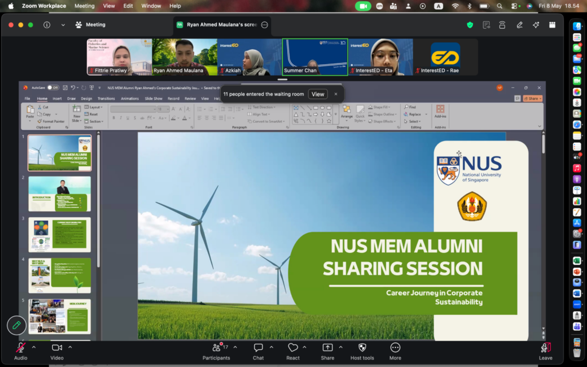Click Replace in Editing group
Viewport: 587px width, 367px height.
(412, 114)
